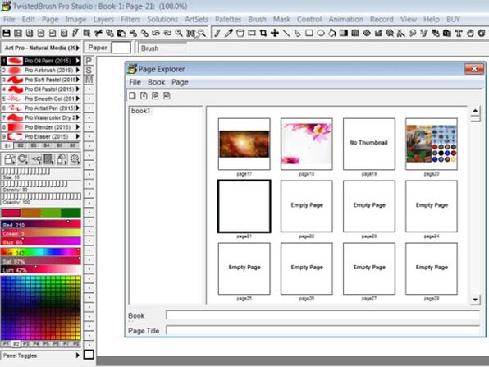Screen dimensions: 489x367
Task: Open the Book menu in Page Explorer
Action: coord(156,82)
